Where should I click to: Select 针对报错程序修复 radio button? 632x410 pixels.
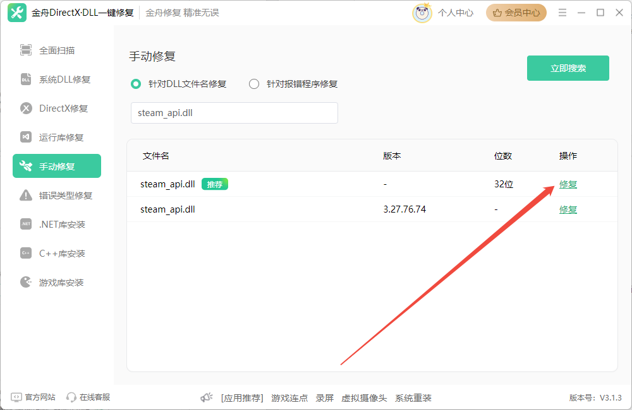(254, 84)
